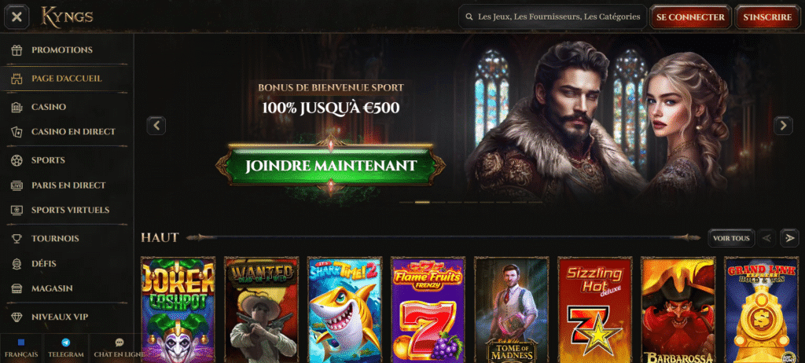
Task: Change language using the Français flag
Action: tap(21, 343)
